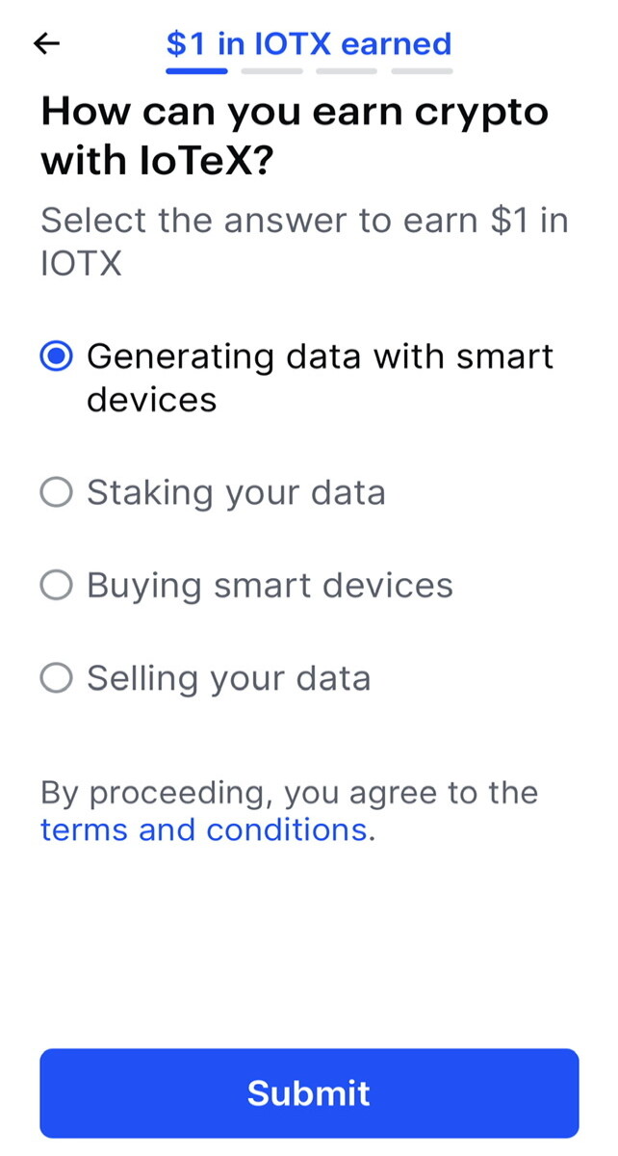Tap the blue Submit button
The height and width of the screenshot is (1156, 618).
pyautogui.click(x=309, y=1093)
